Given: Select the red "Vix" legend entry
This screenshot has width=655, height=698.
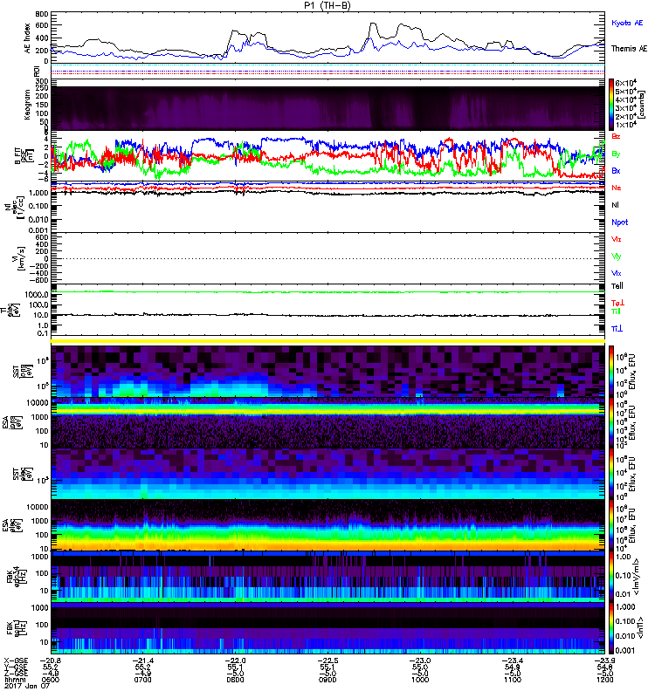Looking at the screenshot, I should point(617,239).
